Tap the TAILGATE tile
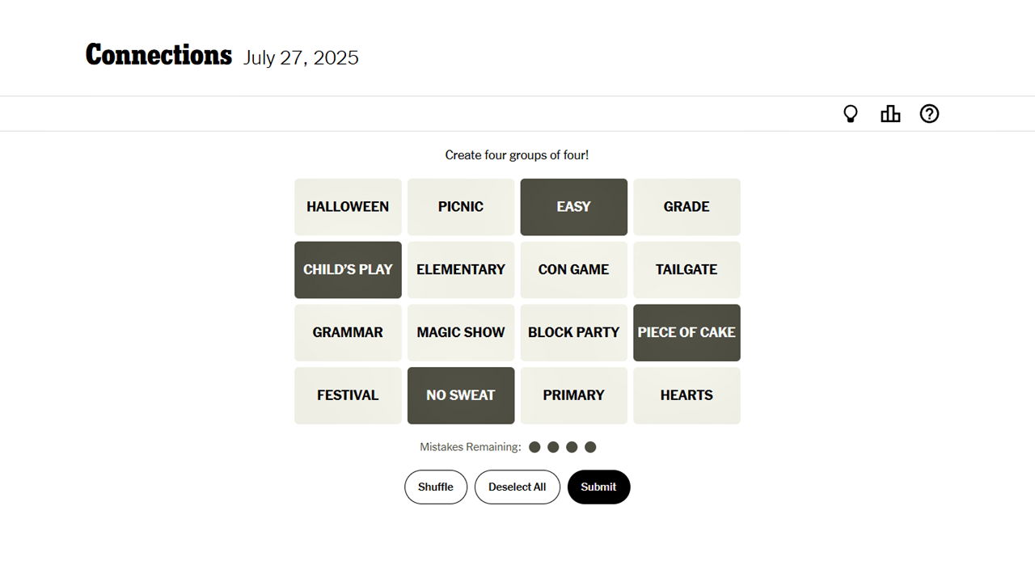Screen dimensions: 1035x582 pos(686,270)
